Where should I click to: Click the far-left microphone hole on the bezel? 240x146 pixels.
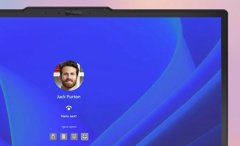[x=45, y=13]
